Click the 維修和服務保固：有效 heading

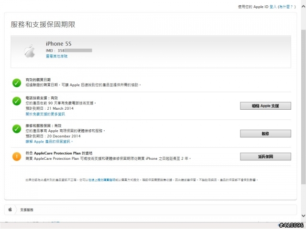[x=44, y=125]
